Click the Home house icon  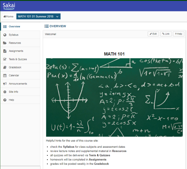[x=5, y=16]
